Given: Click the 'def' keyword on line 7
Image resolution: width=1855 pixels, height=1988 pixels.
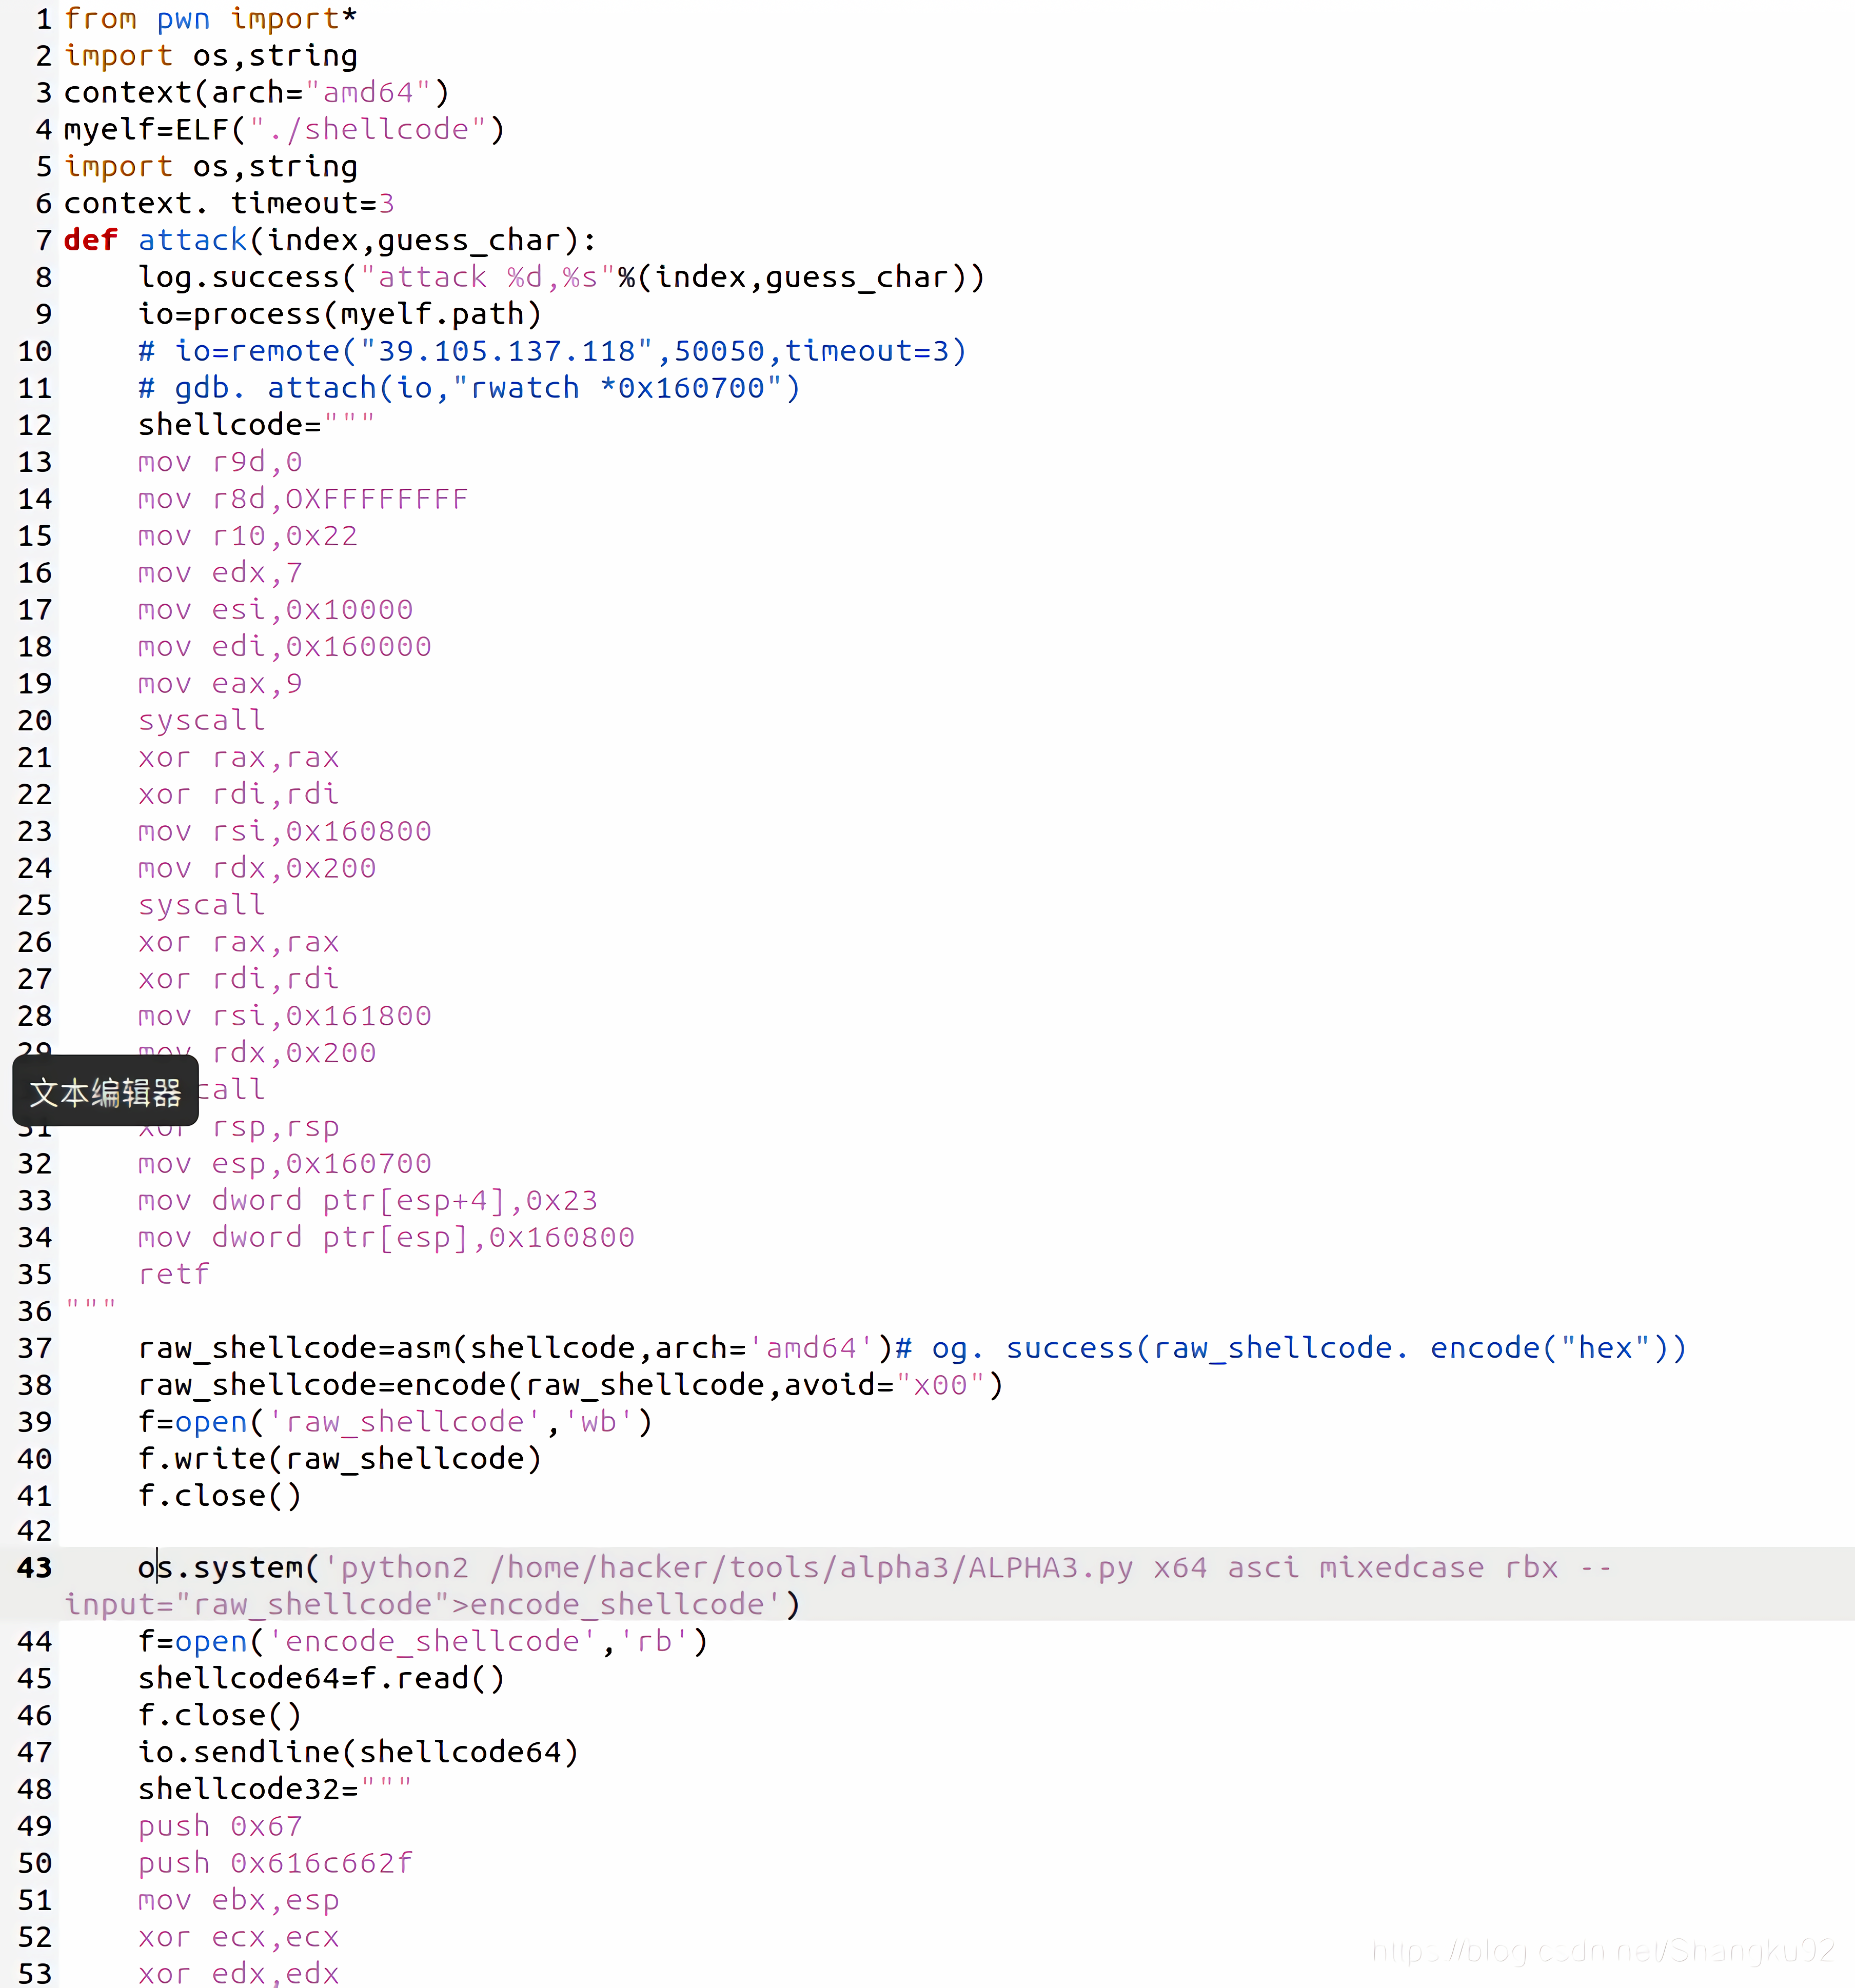Looking at the screenshot, I should (90, 240).
